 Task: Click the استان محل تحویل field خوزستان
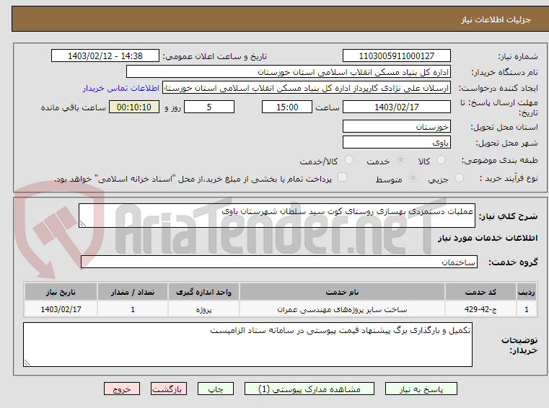[396, 126]
